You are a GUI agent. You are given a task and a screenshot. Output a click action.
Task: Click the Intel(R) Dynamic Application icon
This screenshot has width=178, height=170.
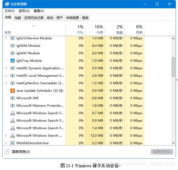pyautogui.click(x=12, y=68)
